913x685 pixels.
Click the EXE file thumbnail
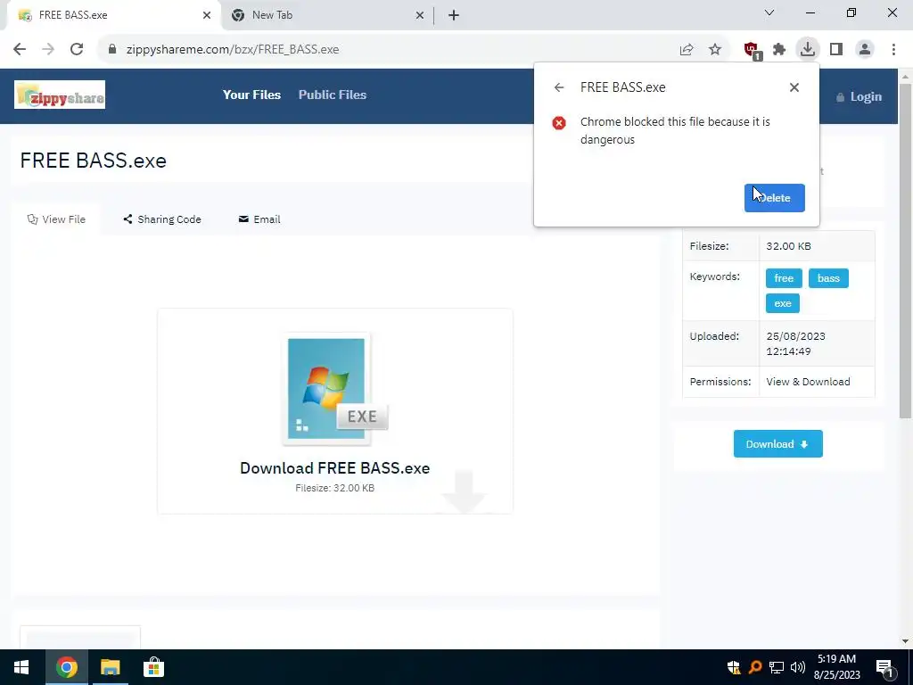coord(335,389)
